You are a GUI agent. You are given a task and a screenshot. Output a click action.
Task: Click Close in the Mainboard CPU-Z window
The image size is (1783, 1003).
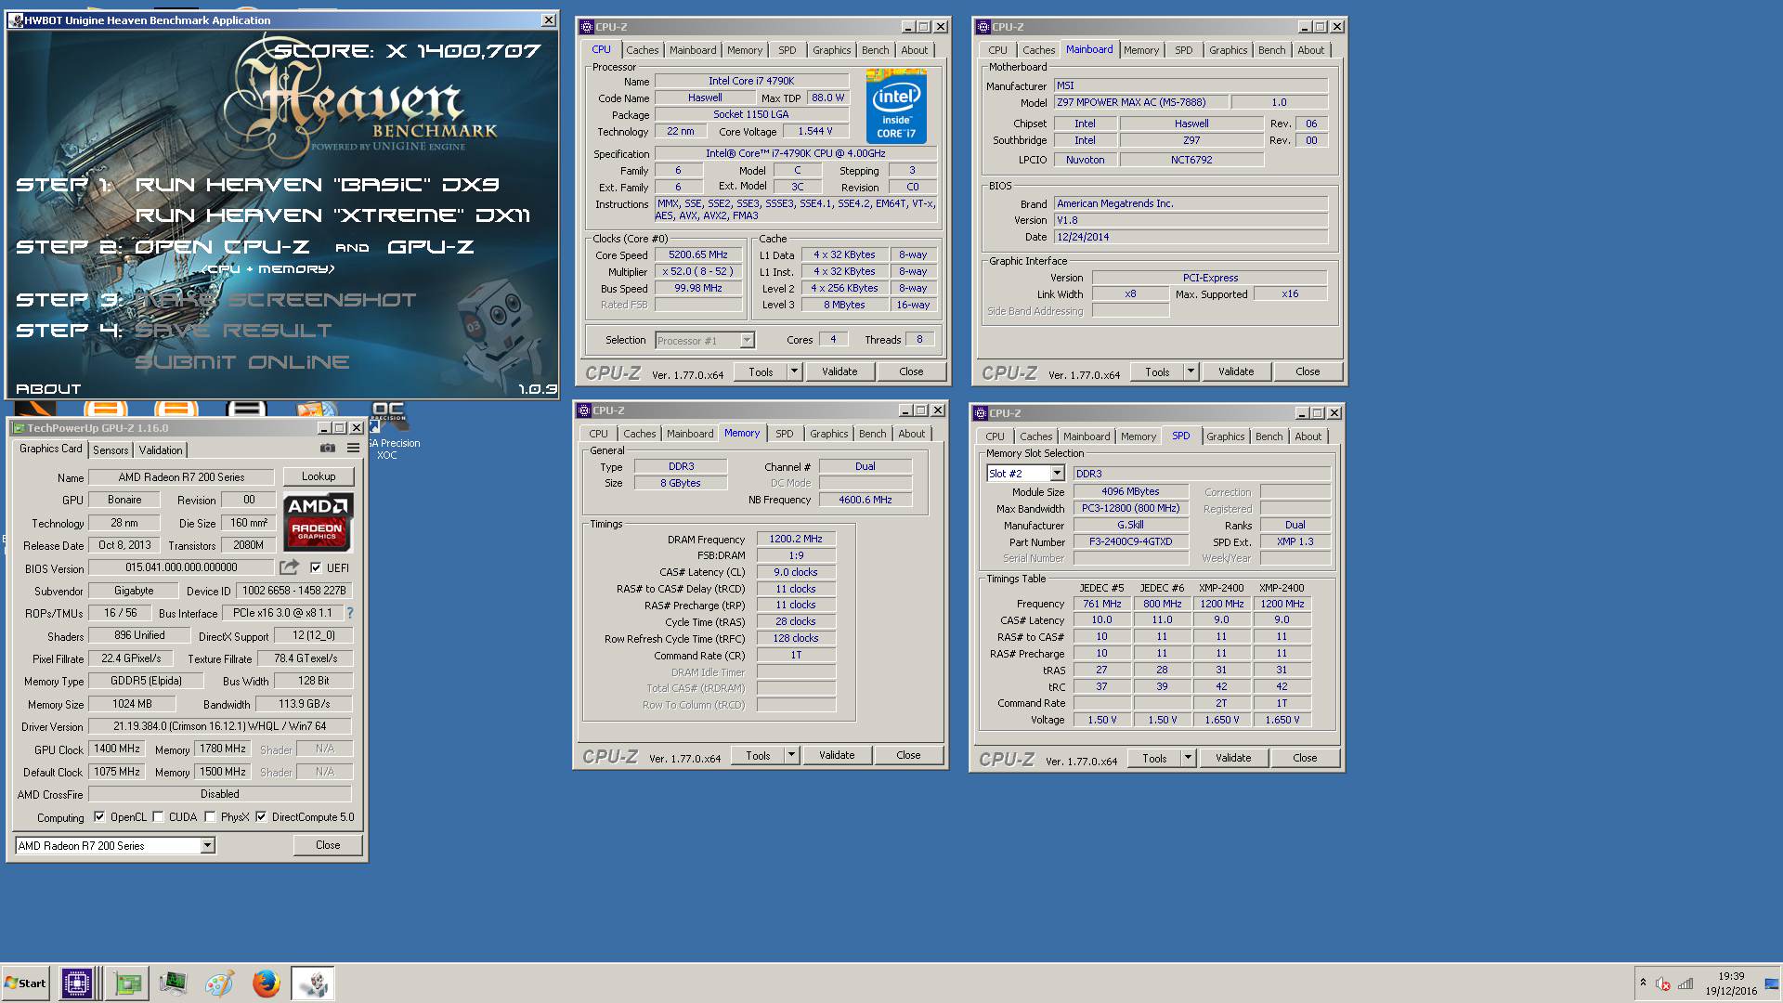[1308, 371]
